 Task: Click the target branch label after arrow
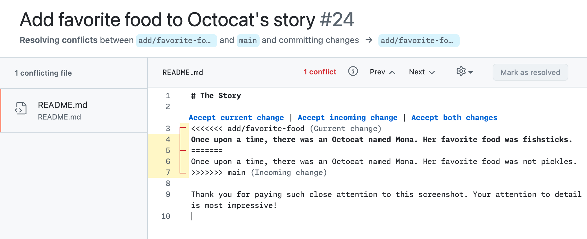point(418,41)
